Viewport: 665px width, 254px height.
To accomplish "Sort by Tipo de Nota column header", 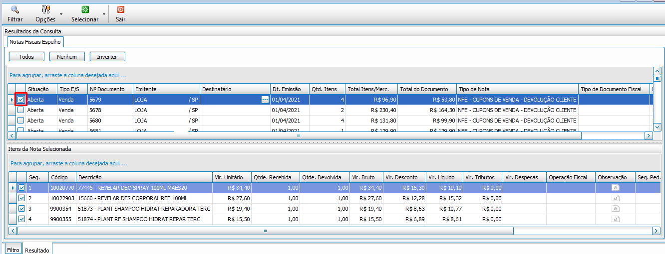I will [517, 89].
